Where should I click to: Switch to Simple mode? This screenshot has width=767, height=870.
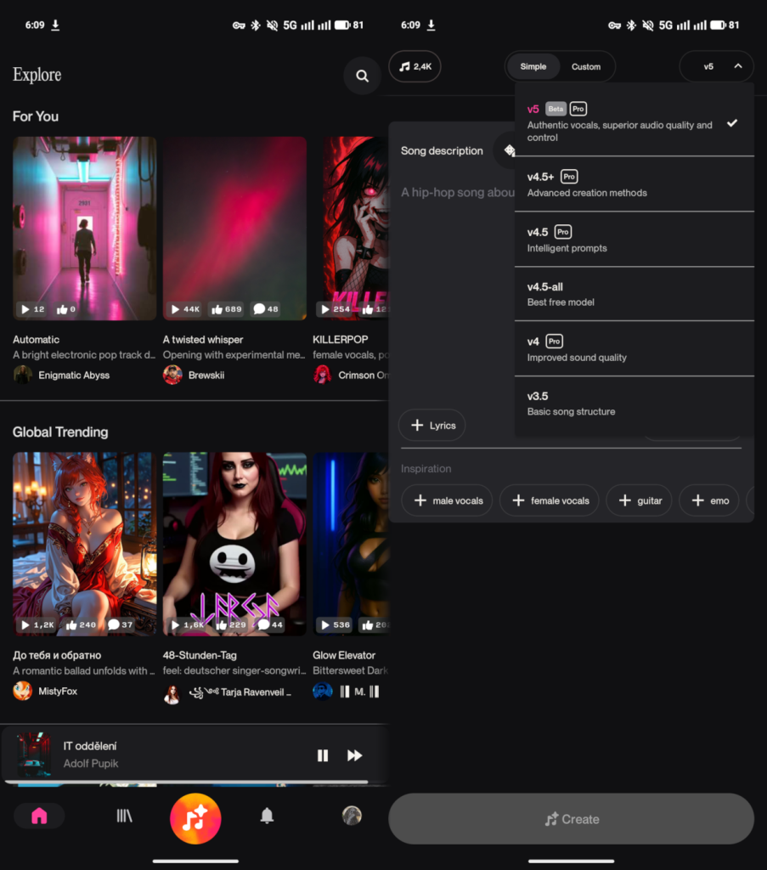coord(533,66)
